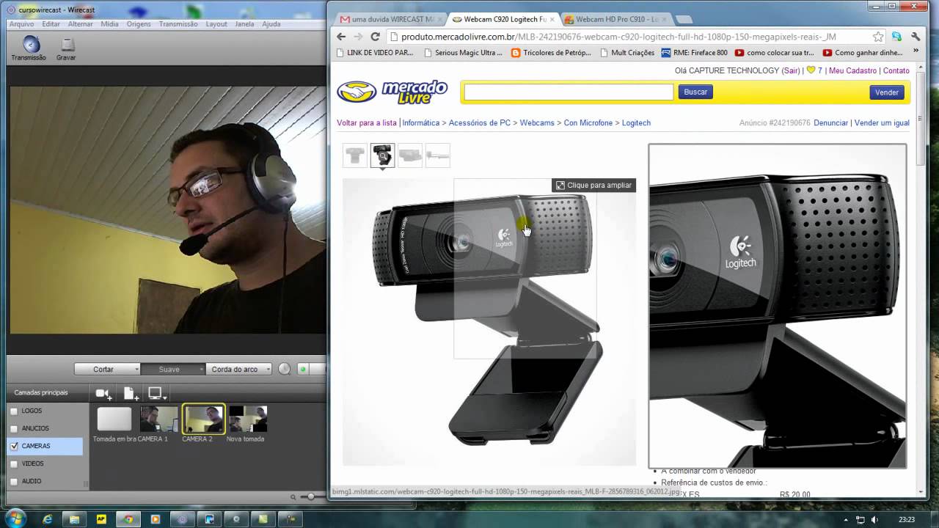The width and height of the screenshot is (939, 528).
Task: Open the Origens menu in Wirecast
Action: (x=139, y=24)
